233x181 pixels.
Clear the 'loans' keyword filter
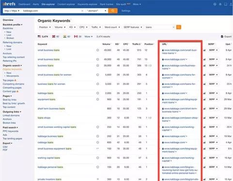(x=173, y=27)
